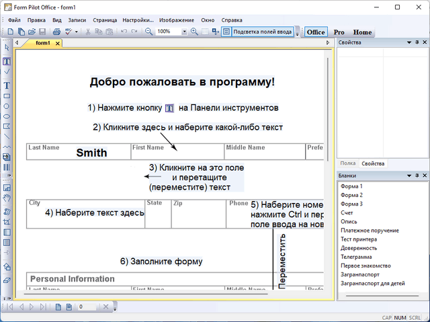This screenshot has width=430, height=322.
Task: Click the barcode tool icon
Action: click(x=7, y=167)
